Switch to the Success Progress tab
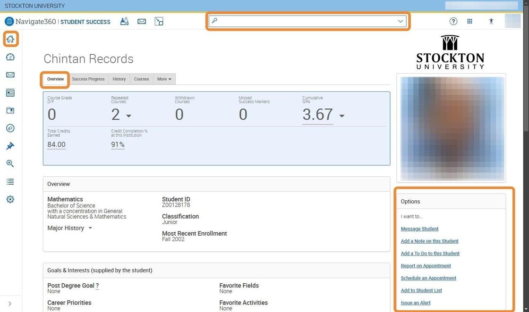Image resolution: width=529 pixels, height=312 pixels. [88, 79]
